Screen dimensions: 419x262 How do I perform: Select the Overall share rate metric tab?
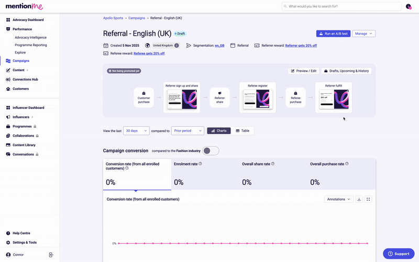point(273,174)
